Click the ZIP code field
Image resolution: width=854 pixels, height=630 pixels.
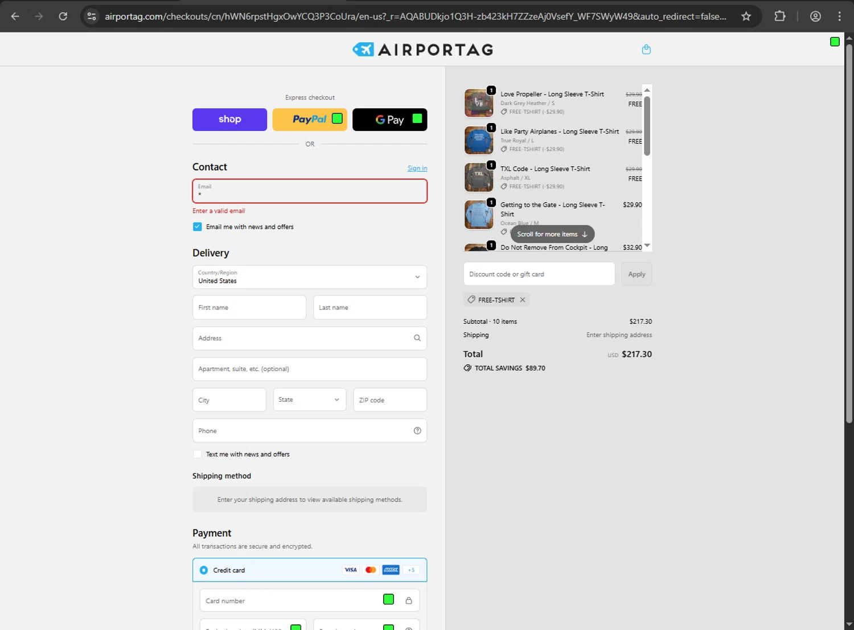[x=390, y=400]
